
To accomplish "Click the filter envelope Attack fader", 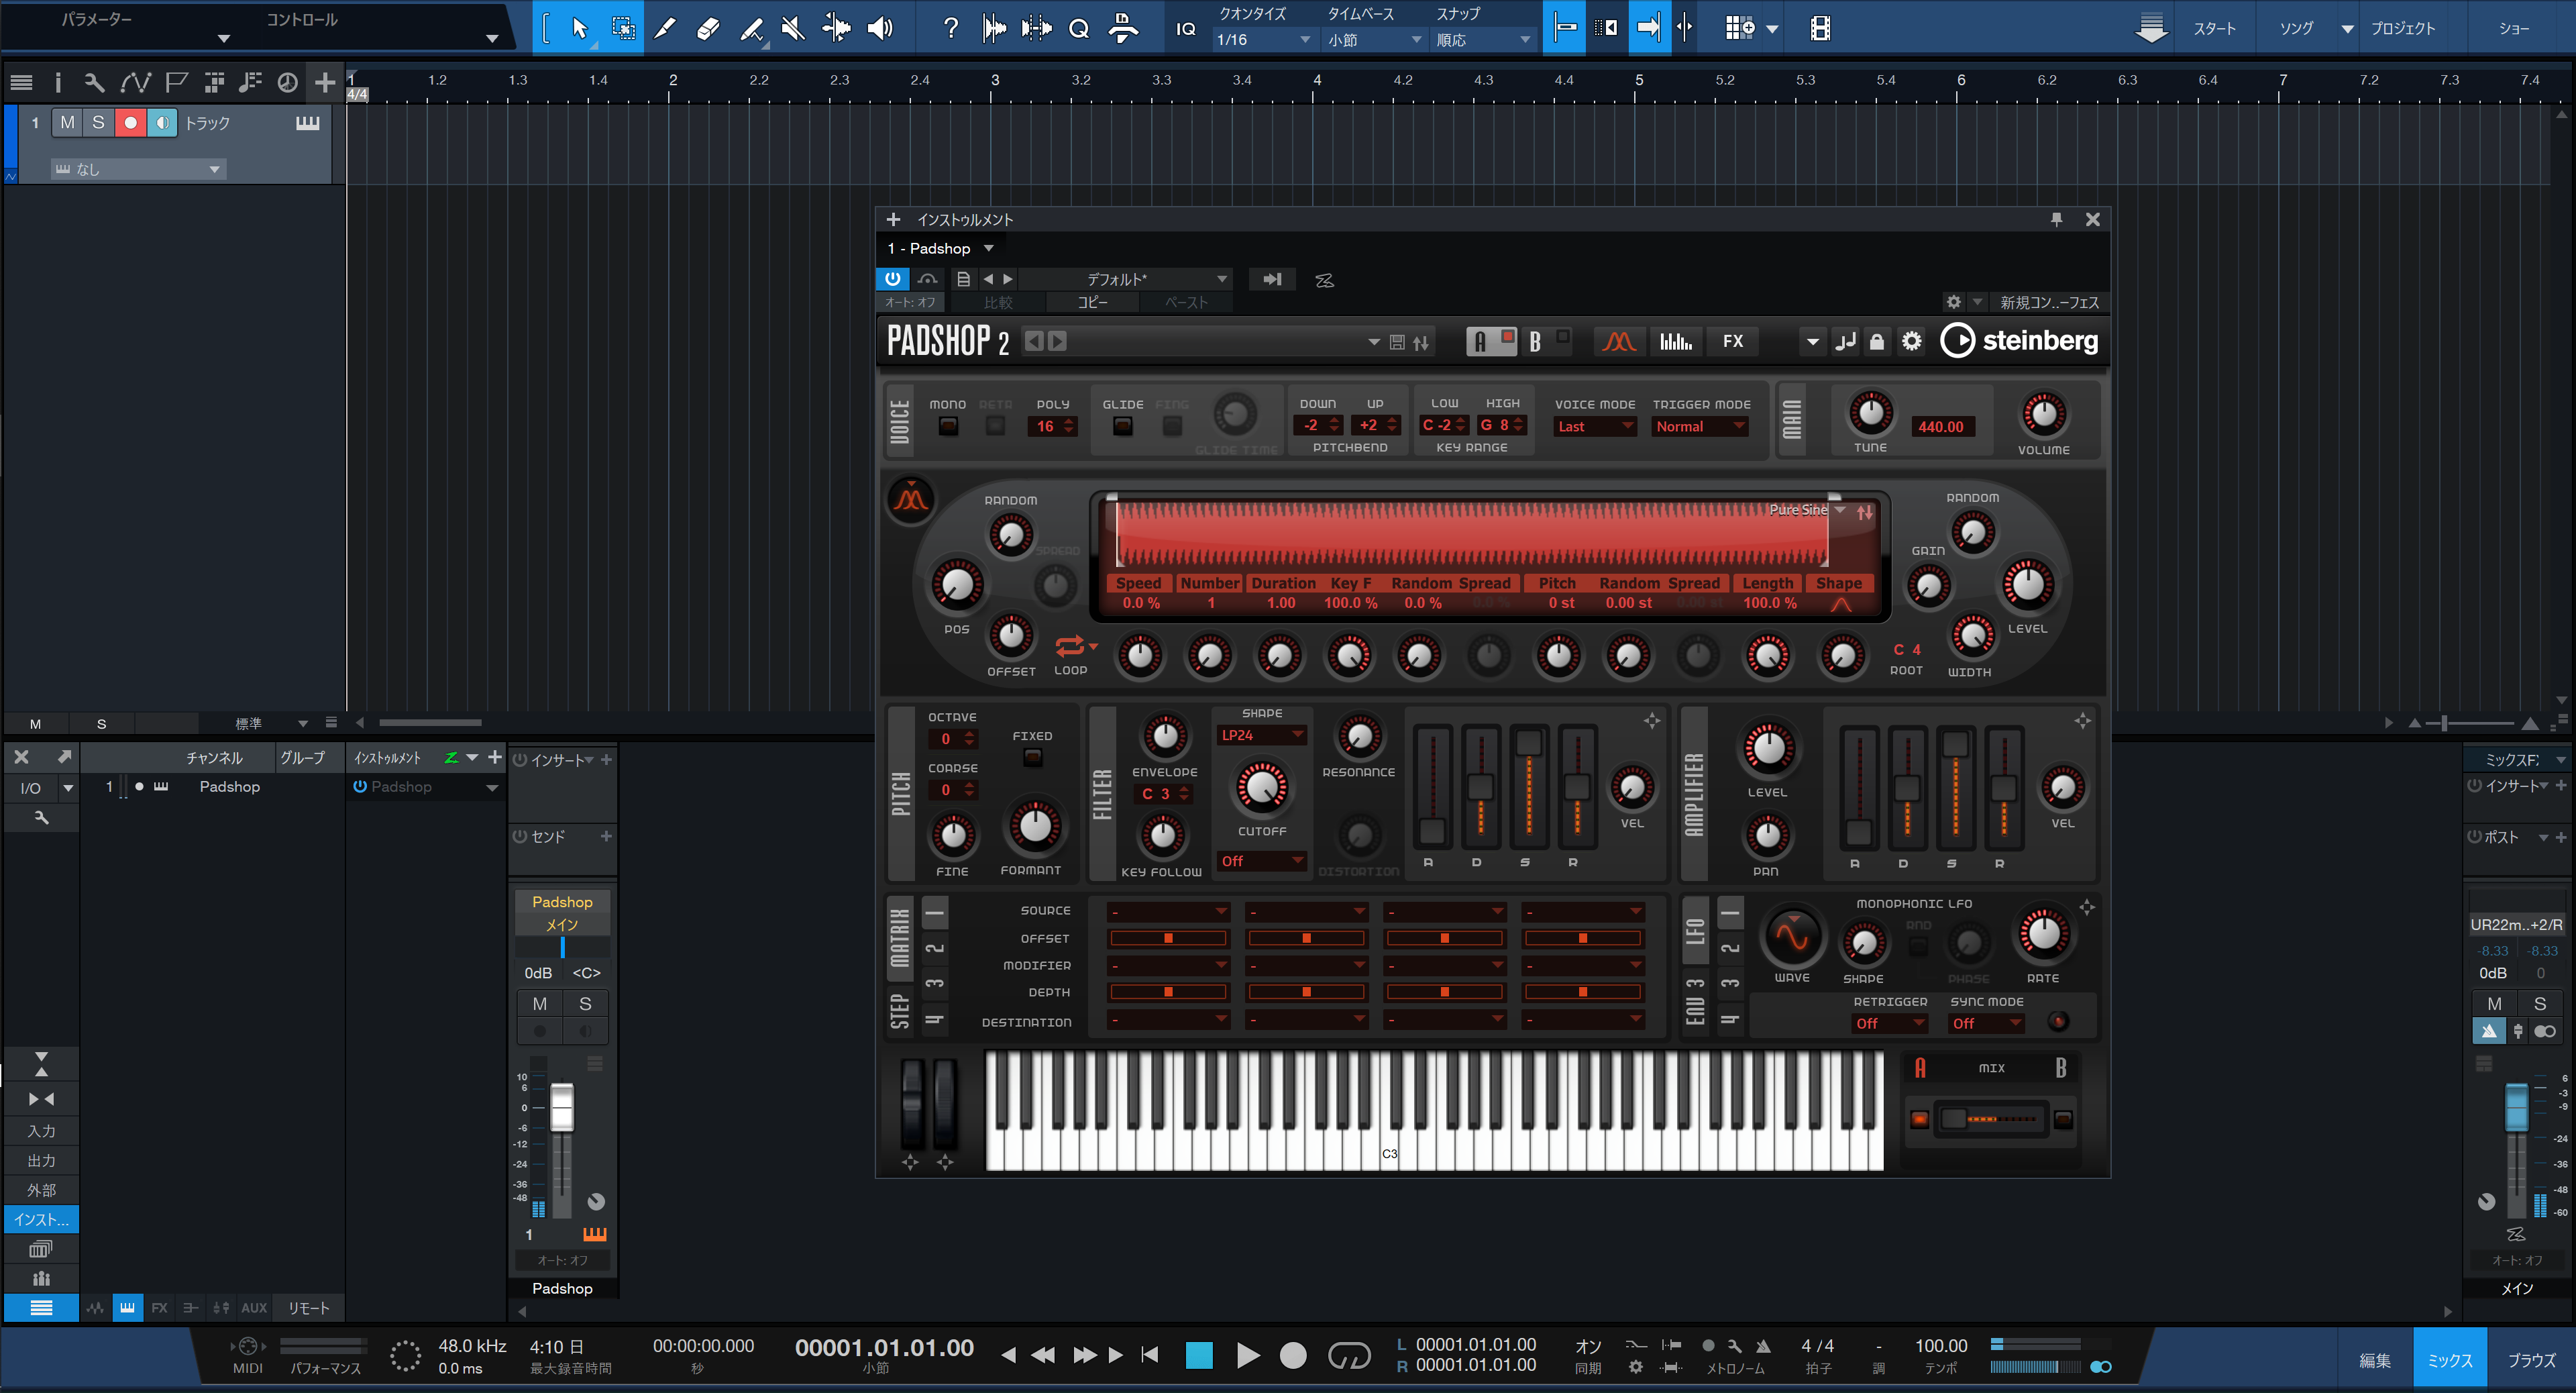I will 1431,830.
